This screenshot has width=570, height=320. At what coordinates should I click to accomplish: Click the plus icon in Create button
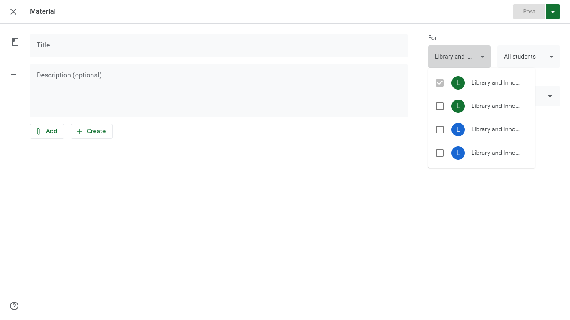click(x=80, y=131)
